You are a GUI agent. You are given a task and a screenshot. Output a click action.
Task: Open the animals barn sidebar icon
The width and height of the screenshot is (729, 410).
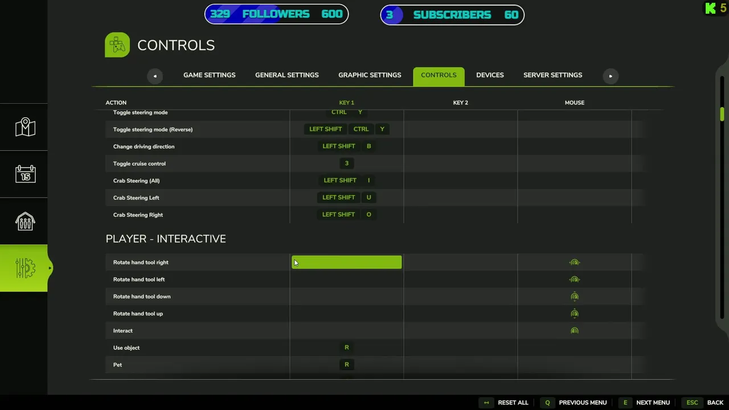[x=25, y=221]
